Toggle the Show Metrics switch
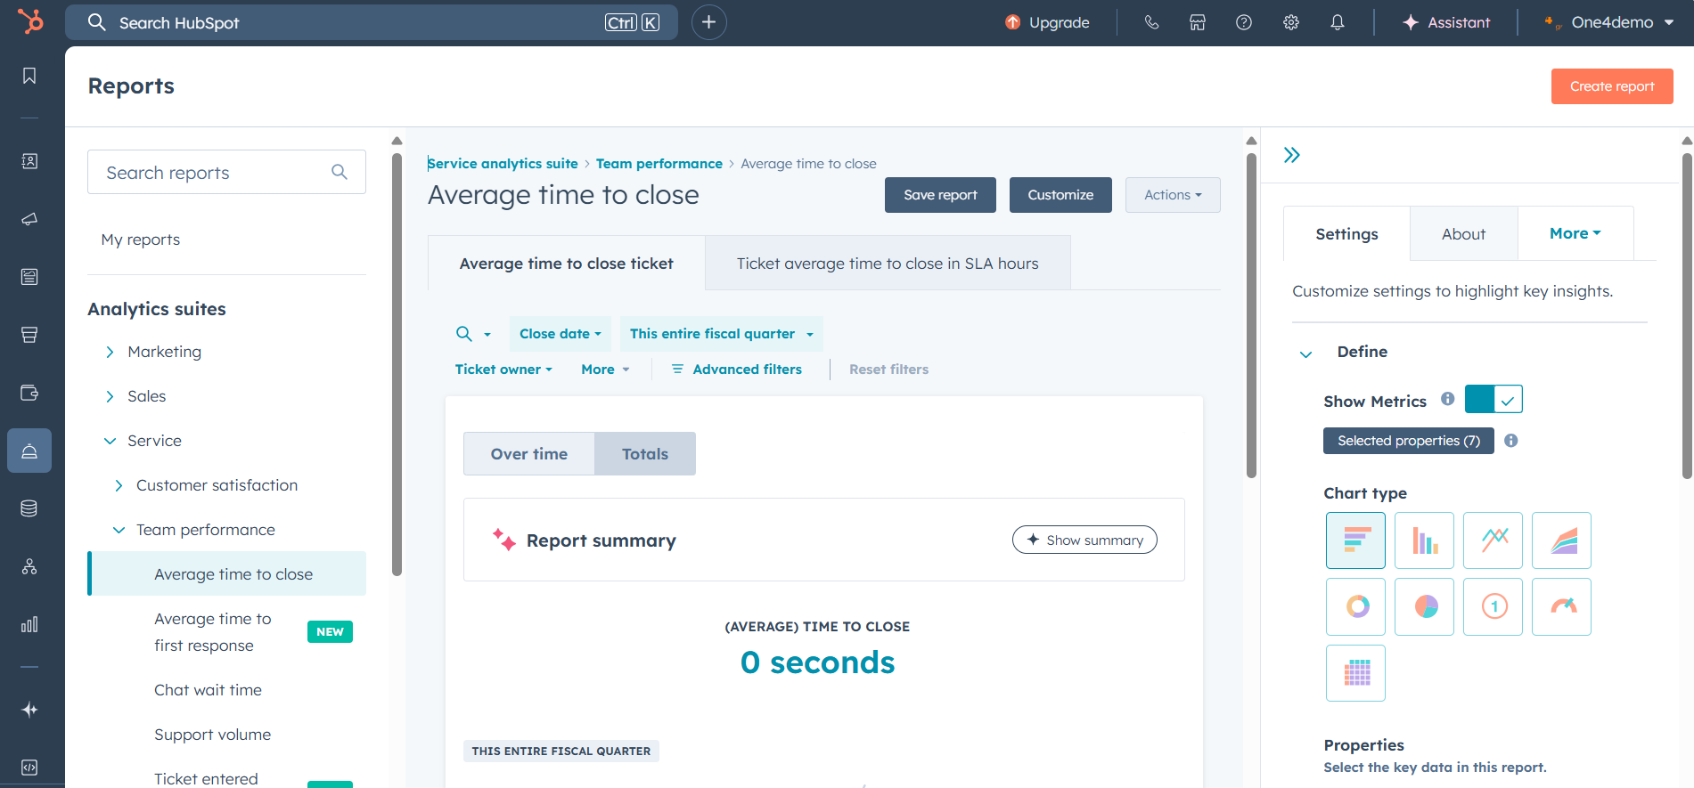 click(1493, 400)
